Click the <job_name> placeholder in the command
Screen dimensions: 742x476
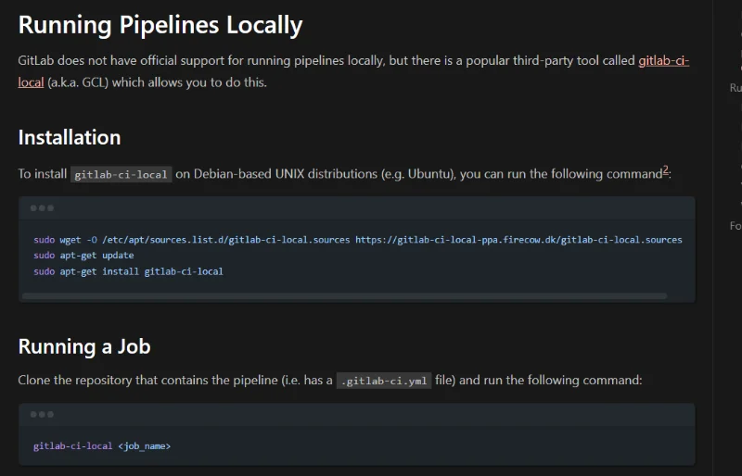click(x=144, y=446)
